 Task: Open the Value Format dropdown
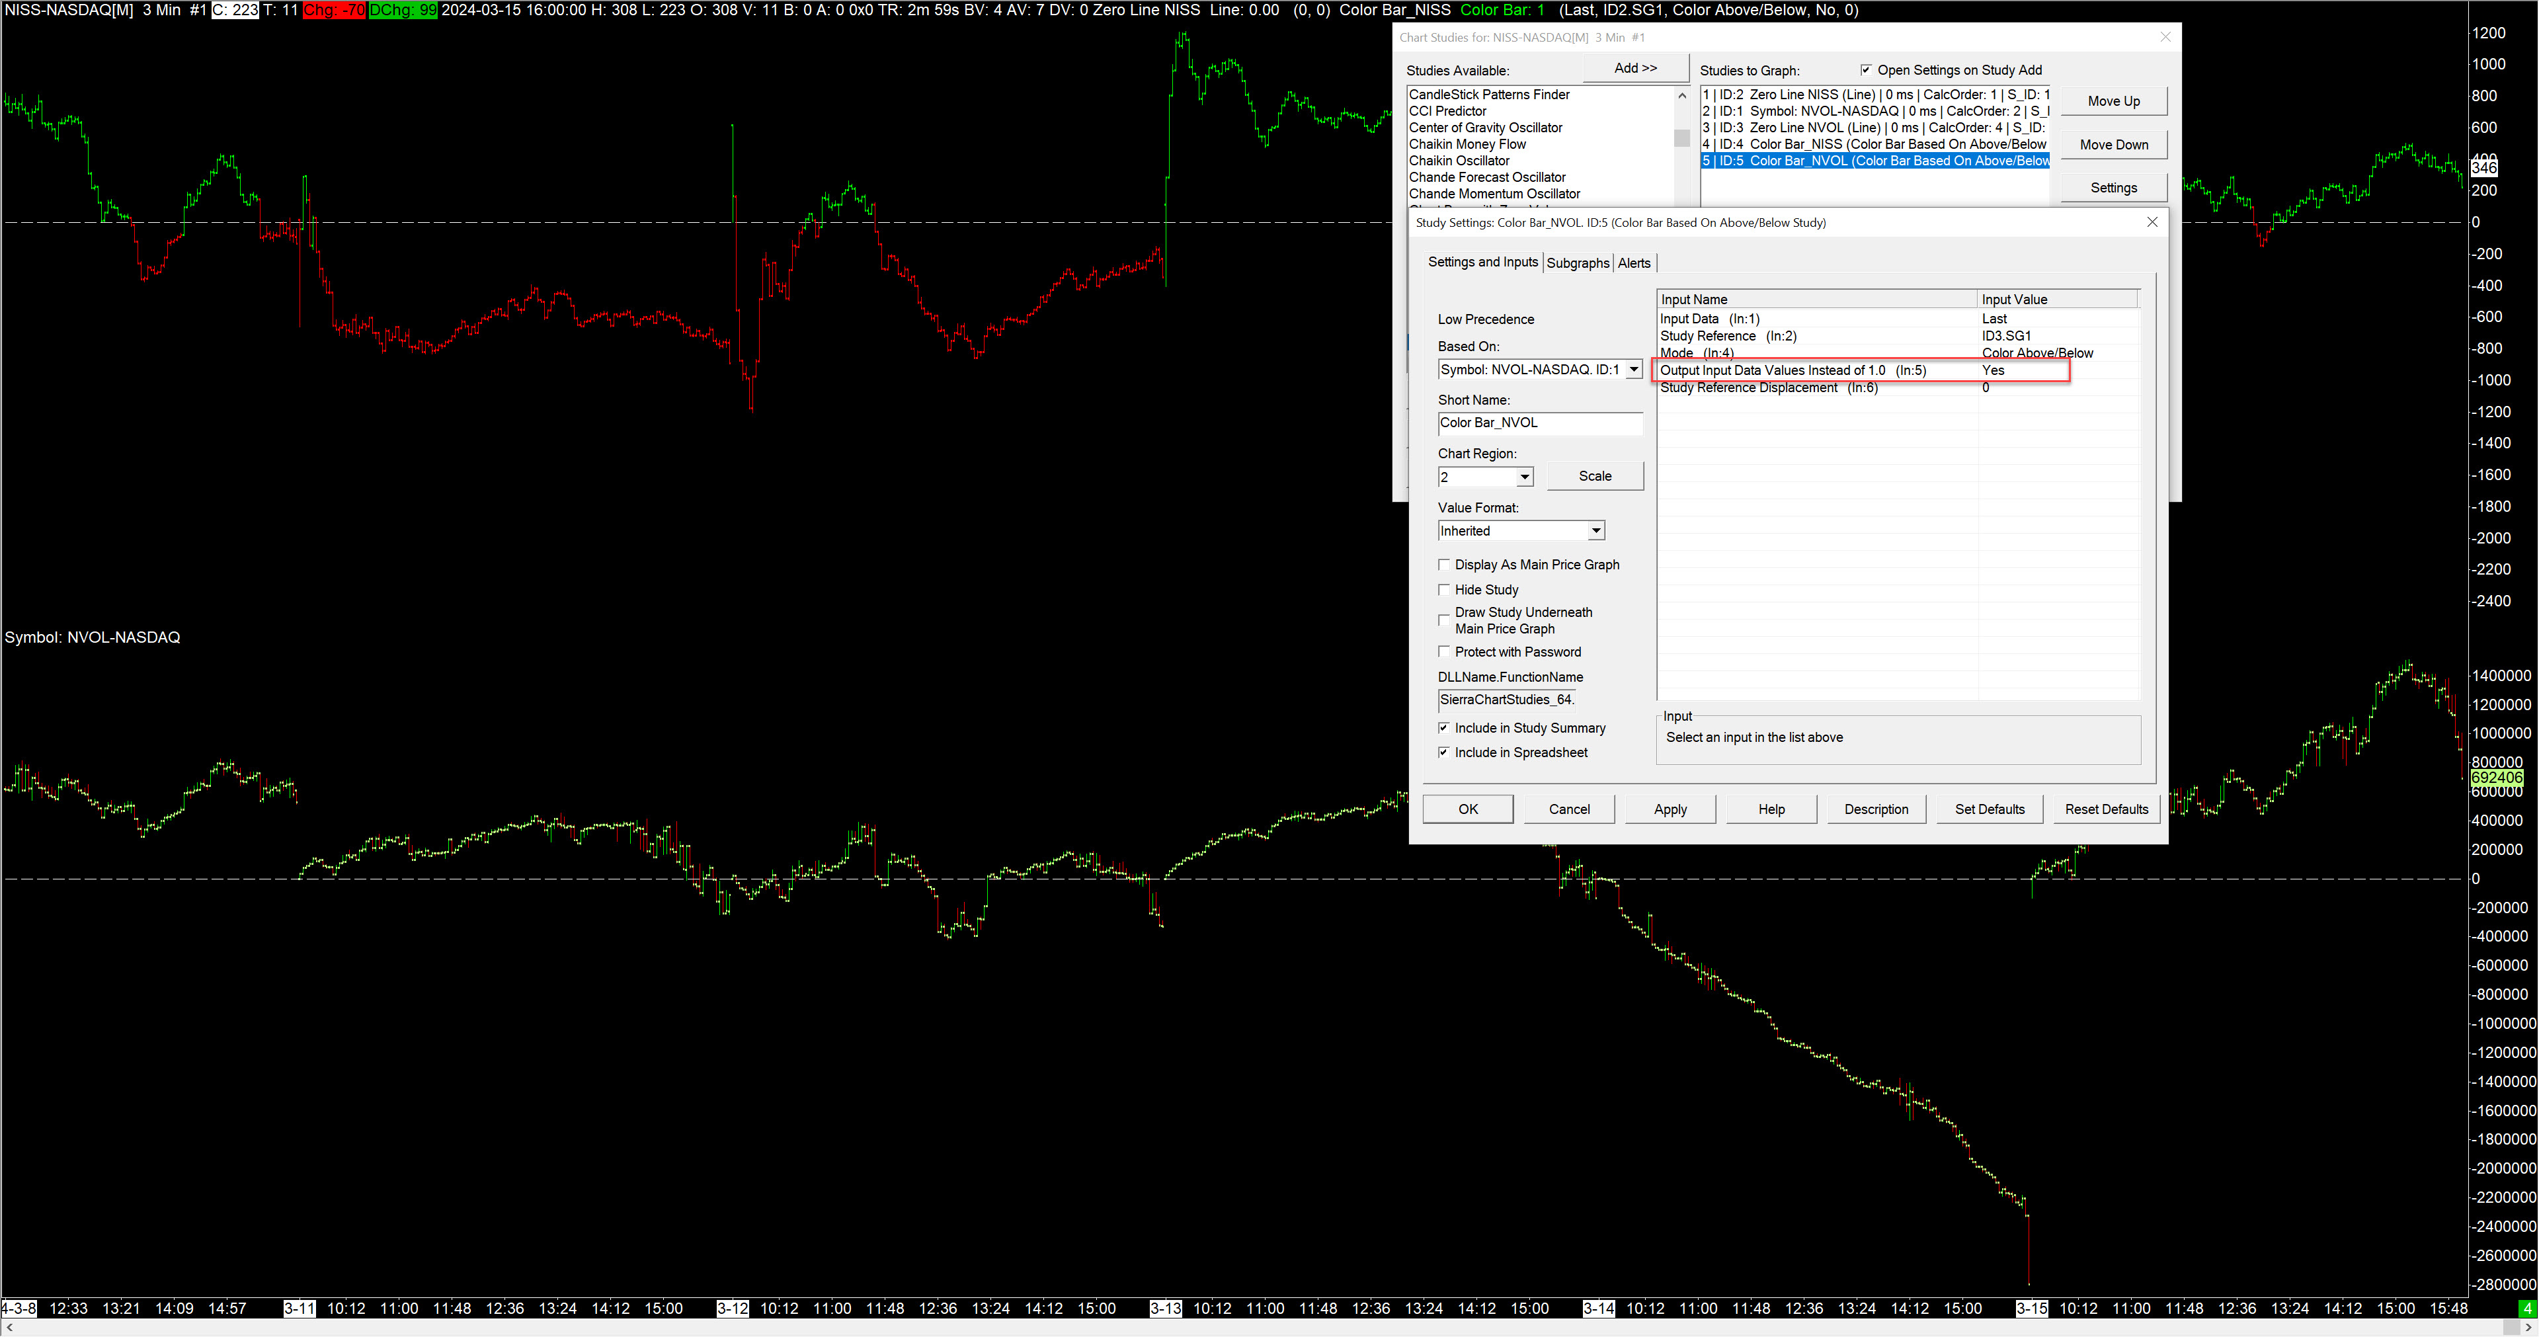[x=1595, y=532]
